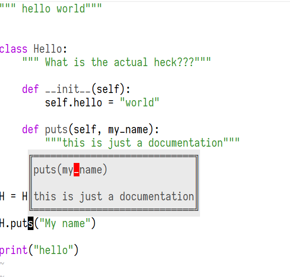
Task: Click the '__init__(self):' method name
Action: pyautogui.click(x=88, y=89)
